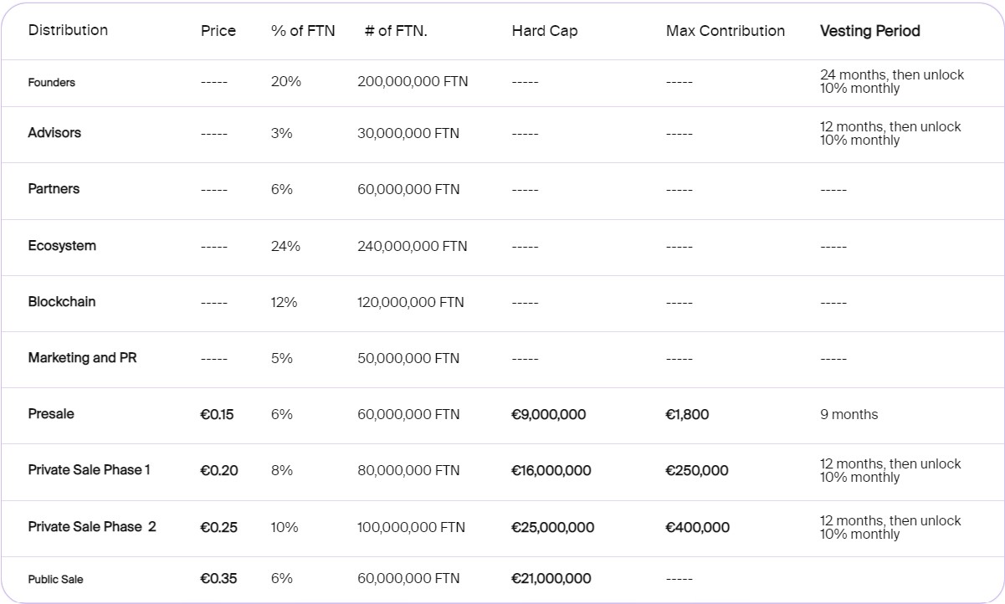Screen dimensions: 1005x604
Task: Click the Vesting Period header
Action: (x=869, y=31)
